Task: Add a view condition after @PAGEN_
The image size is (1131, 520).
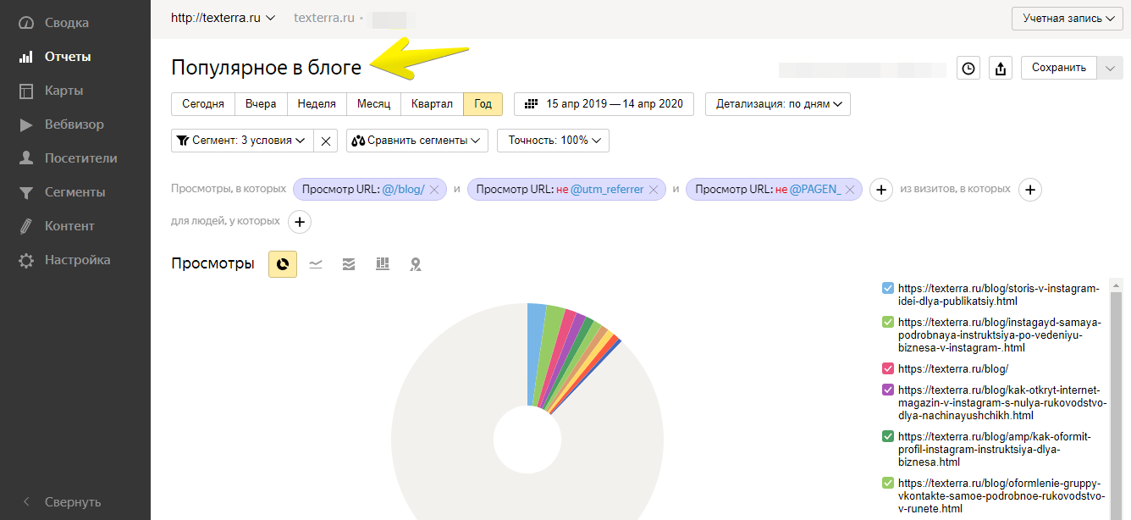Action: 881,190
